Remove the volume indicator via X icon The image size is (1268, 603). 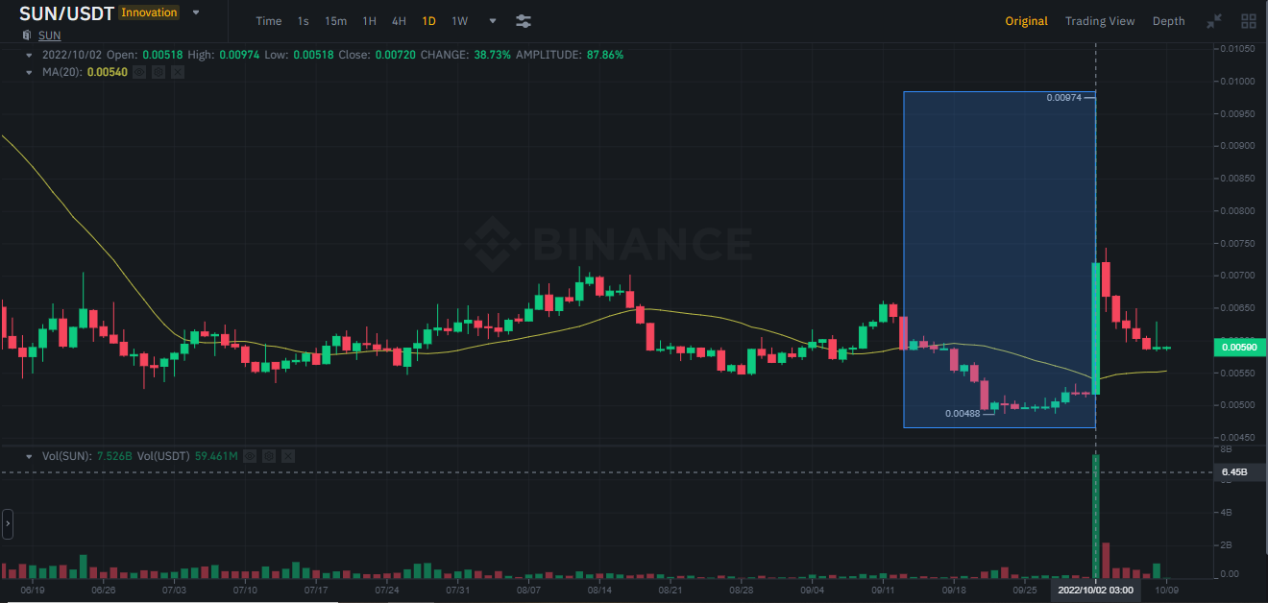click(x=288, y=456)
